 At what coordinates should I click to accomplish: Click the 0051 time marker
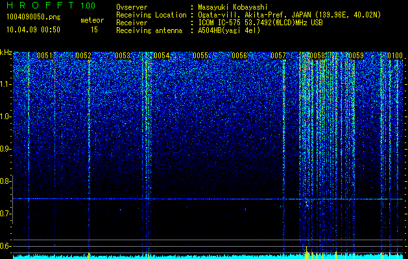point(45,56)
